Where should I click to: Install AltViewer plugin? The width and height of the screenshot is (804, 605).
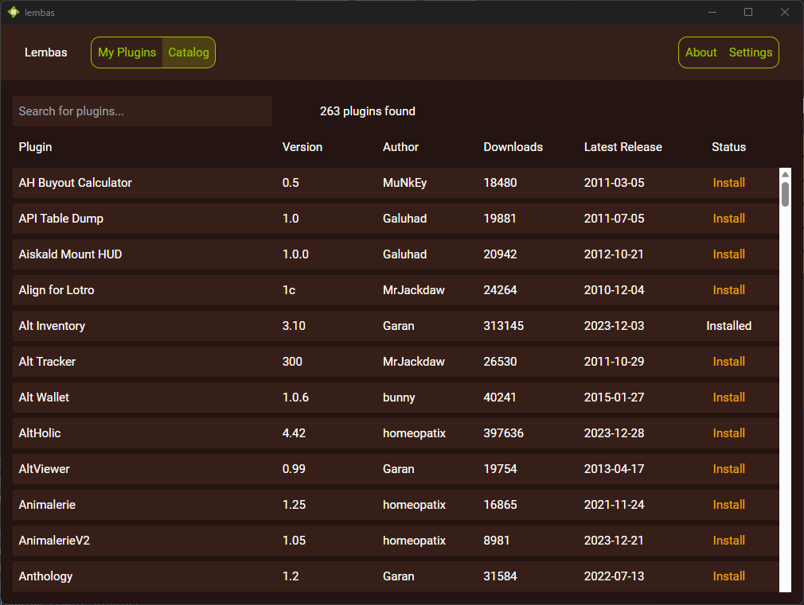point(728,469)
